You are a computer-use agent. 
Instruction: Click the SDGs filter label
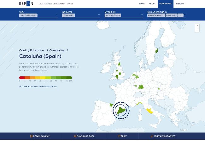coord(21,12)
